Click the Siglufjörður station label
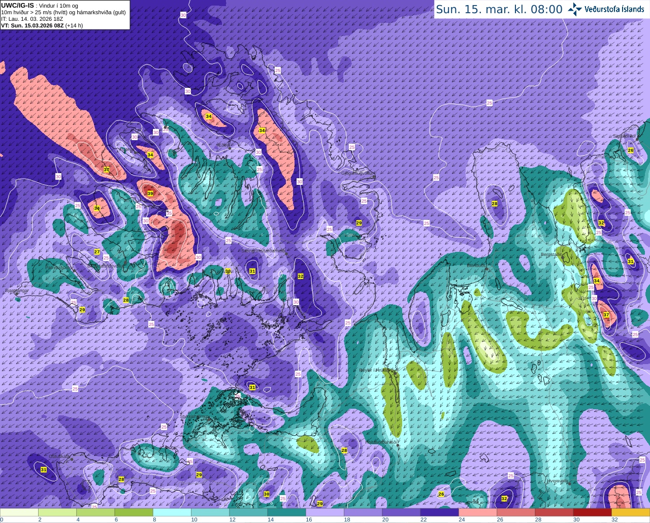 point(625,136)
